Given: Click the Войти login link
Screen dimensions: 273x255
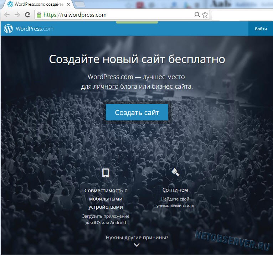Looking at the screenshot, I should point(261,29).
